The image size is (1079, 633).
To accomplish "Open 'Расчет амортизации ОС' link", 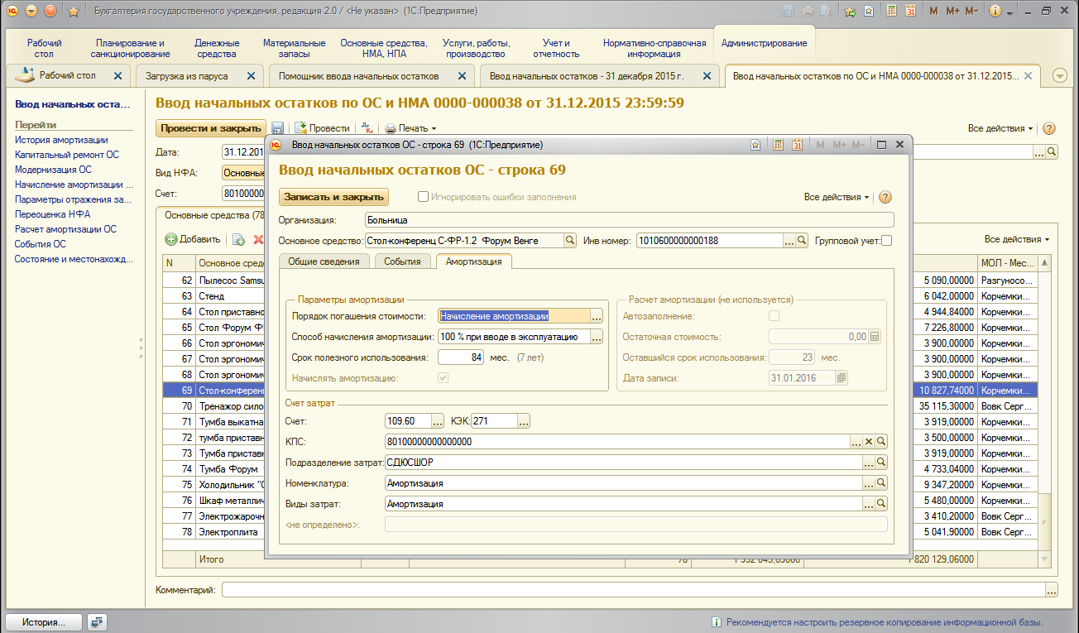I will 65,229.
